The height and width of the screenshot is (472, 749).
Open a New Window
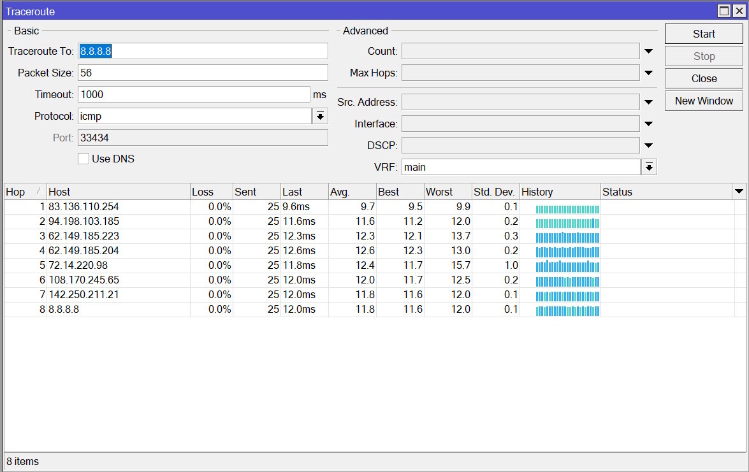pyautogui.click(x=703, y=100)
